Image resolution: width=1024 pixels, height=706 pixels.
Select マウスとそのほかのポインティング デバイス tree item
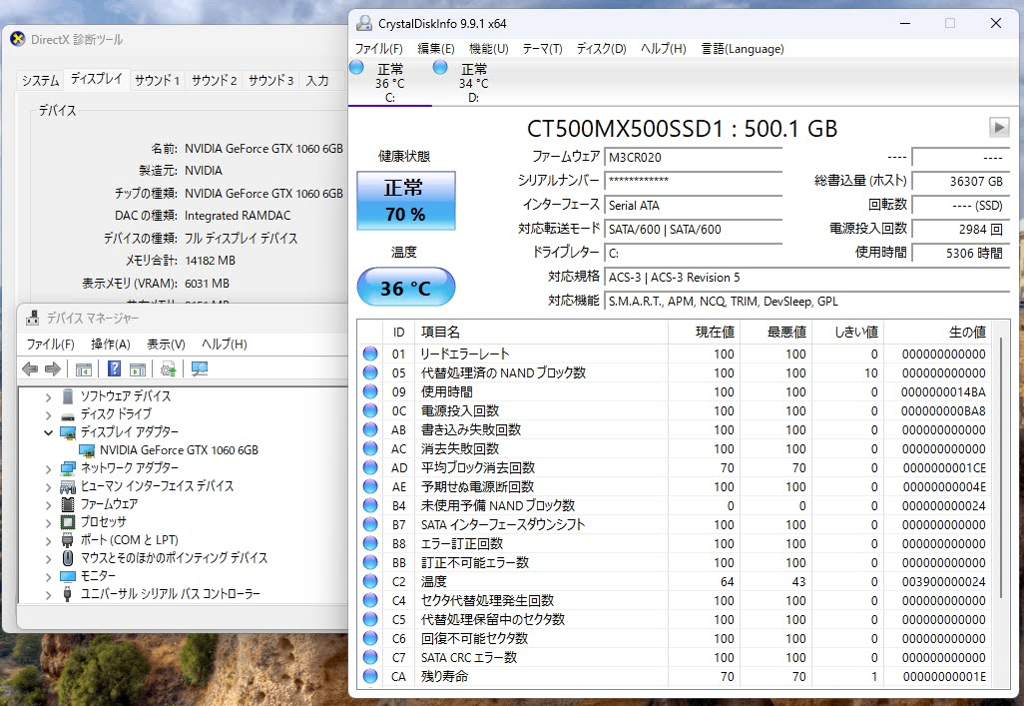(x=174, y=557)
